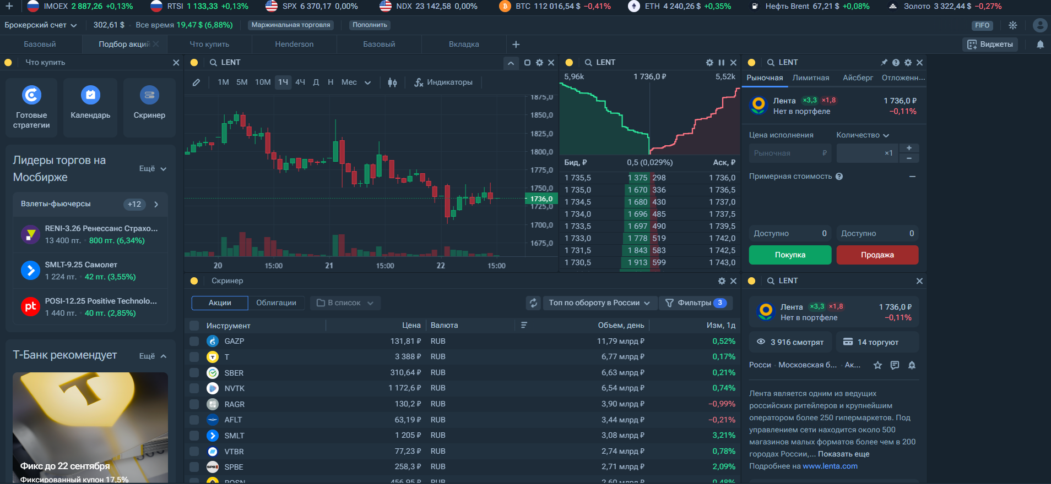Pause the order book updates
1051x484 pixels.
pyautogui.click(x=721, y=63)
